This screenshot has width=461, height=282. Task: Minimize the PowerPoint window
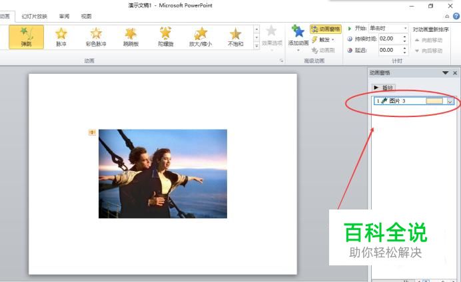click(412, 6)
